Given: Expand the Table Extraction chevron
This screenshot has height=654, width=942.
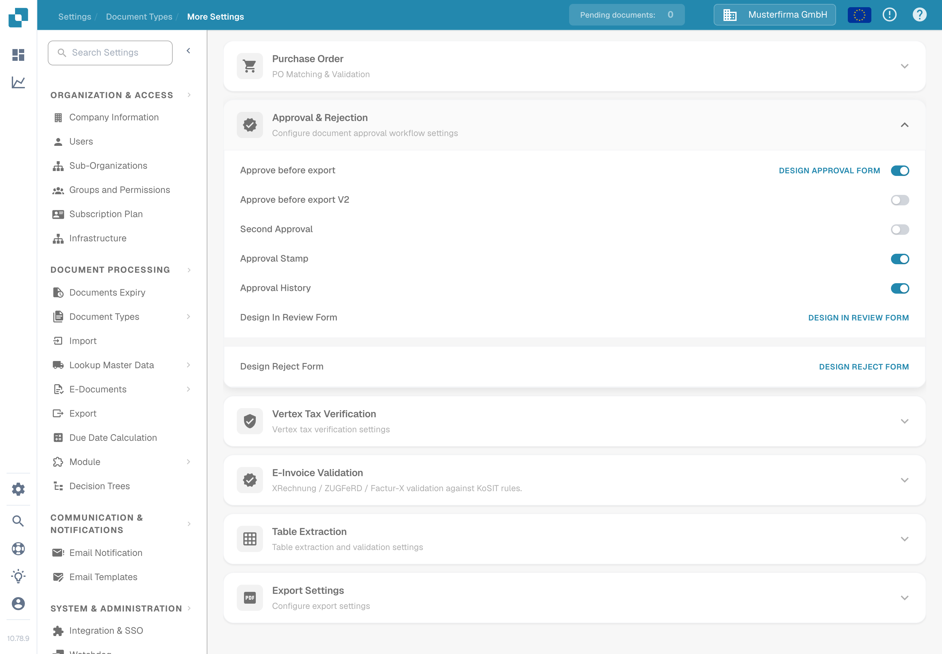Looking at the screenshot, I should (x=904, y=539).
